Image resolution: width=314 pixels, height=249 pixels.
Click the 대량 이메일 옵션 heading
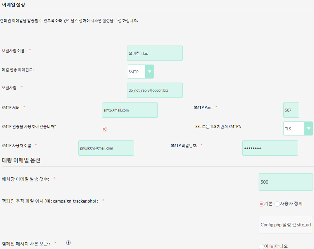click(21, 160)
